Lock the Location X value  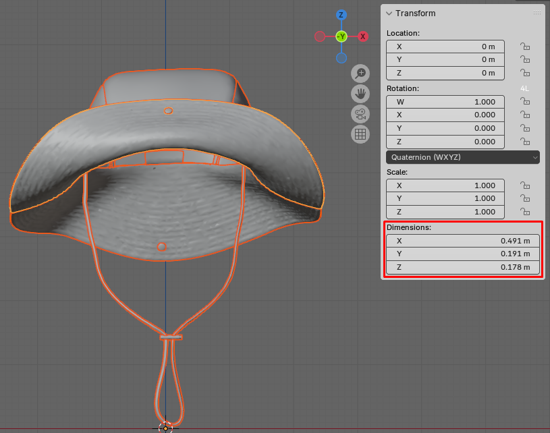coord(524,47)
